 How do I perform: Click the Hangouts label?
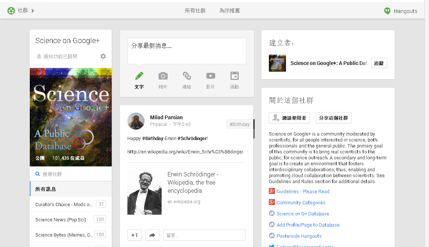tap(406, 11)
